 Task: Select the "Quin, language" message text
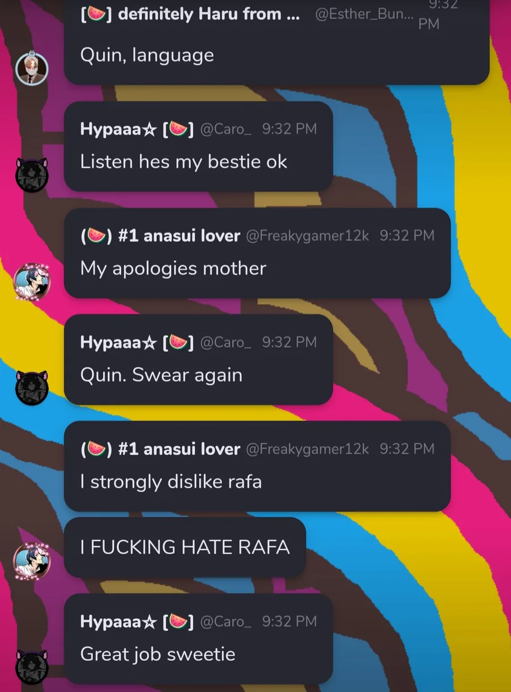click(x=147, y=55)
